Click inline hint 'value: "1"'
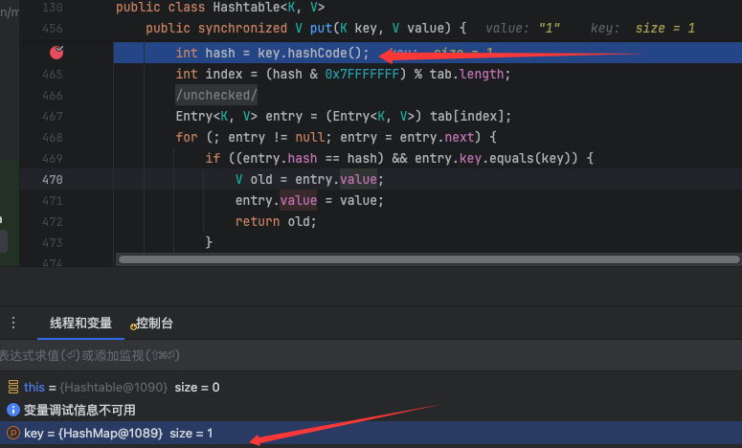 [x=523, y=29]
